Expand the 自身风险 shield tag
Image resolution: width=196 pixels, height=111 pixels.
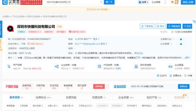pyautogui.click(x=77, y=32)
